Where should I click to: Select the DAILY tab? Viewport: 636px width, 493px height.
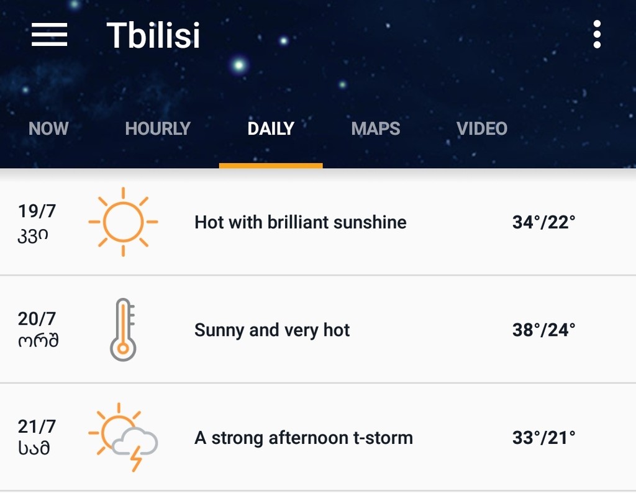[x=271, y=129]
